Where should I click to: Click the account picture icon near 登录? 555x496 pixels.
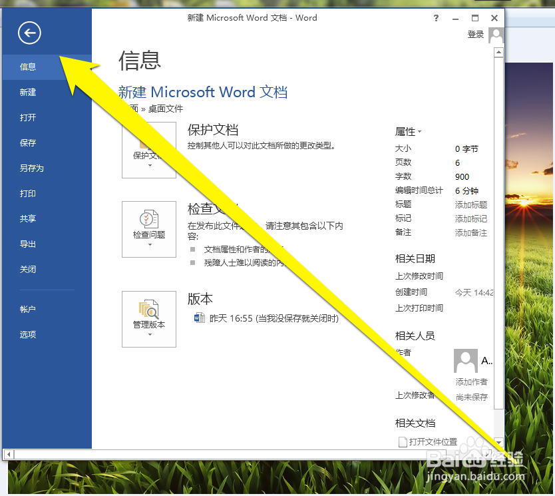click(496, 35)
